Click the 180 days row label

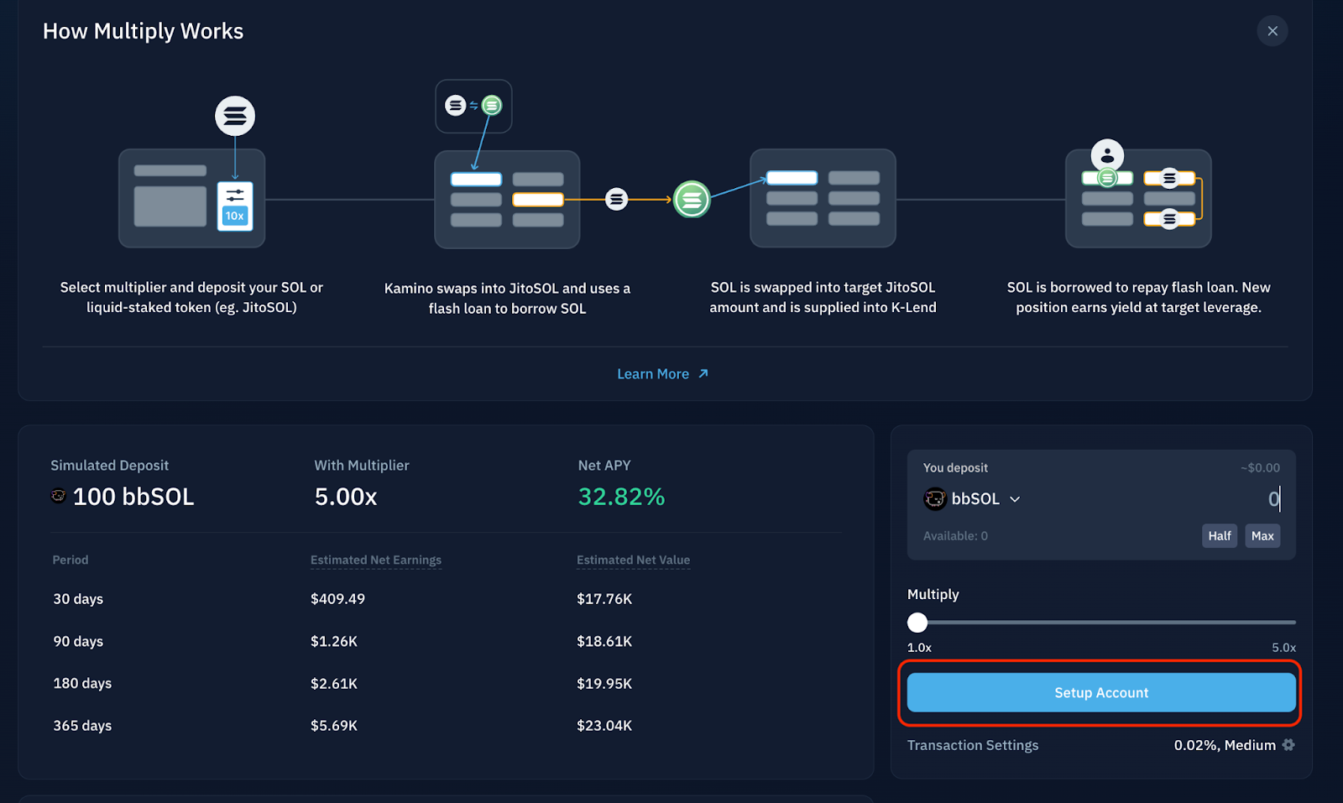(x=82, y=684)
